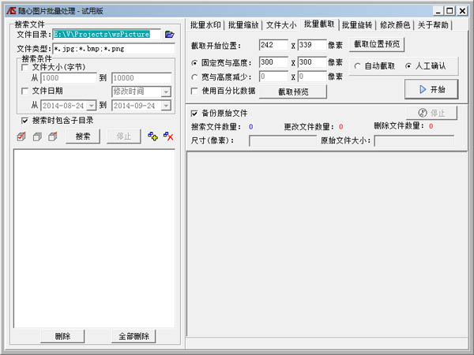
Task: Expand the 2014-08-24 start date picker
Action: (92, 105)
